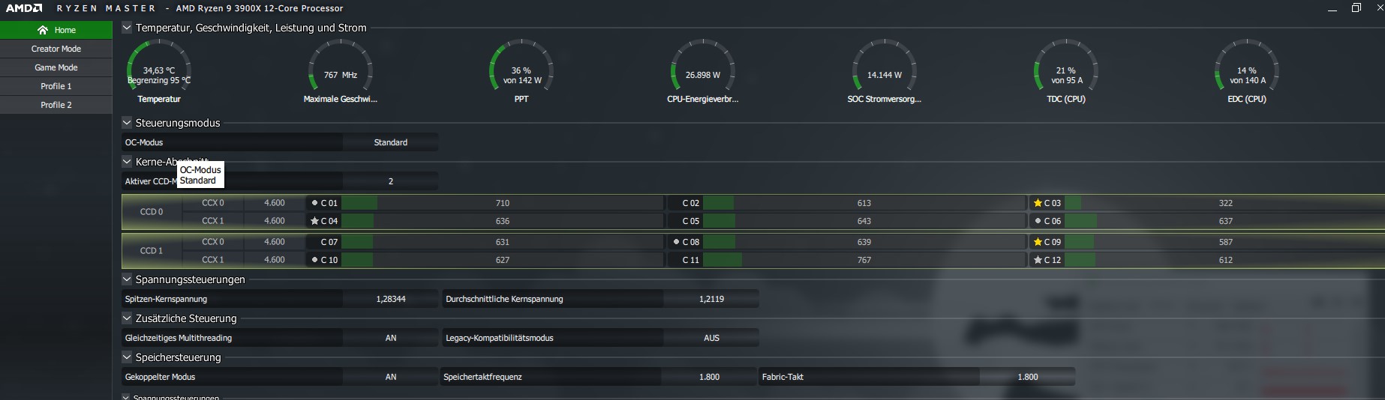
Task: Click the PPT gauge
Action: pos(521,71)
